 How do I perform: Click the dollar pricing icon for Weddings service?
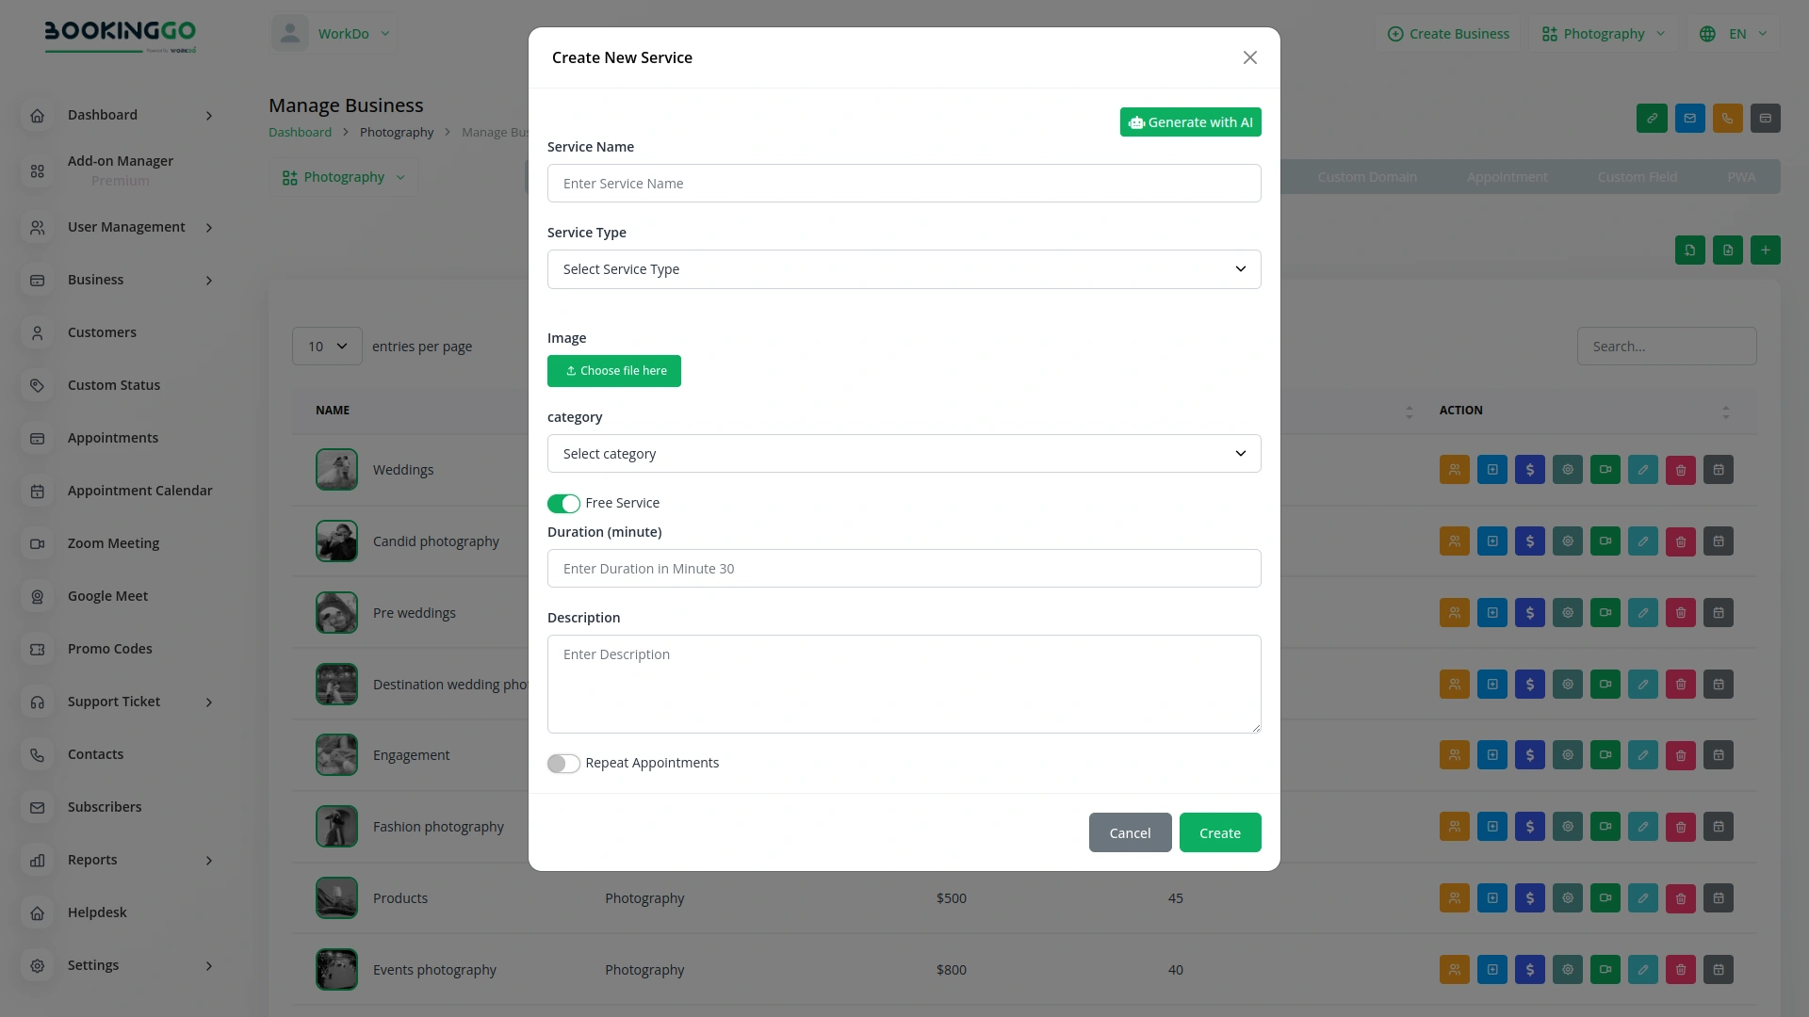[x=1529, y=469]
